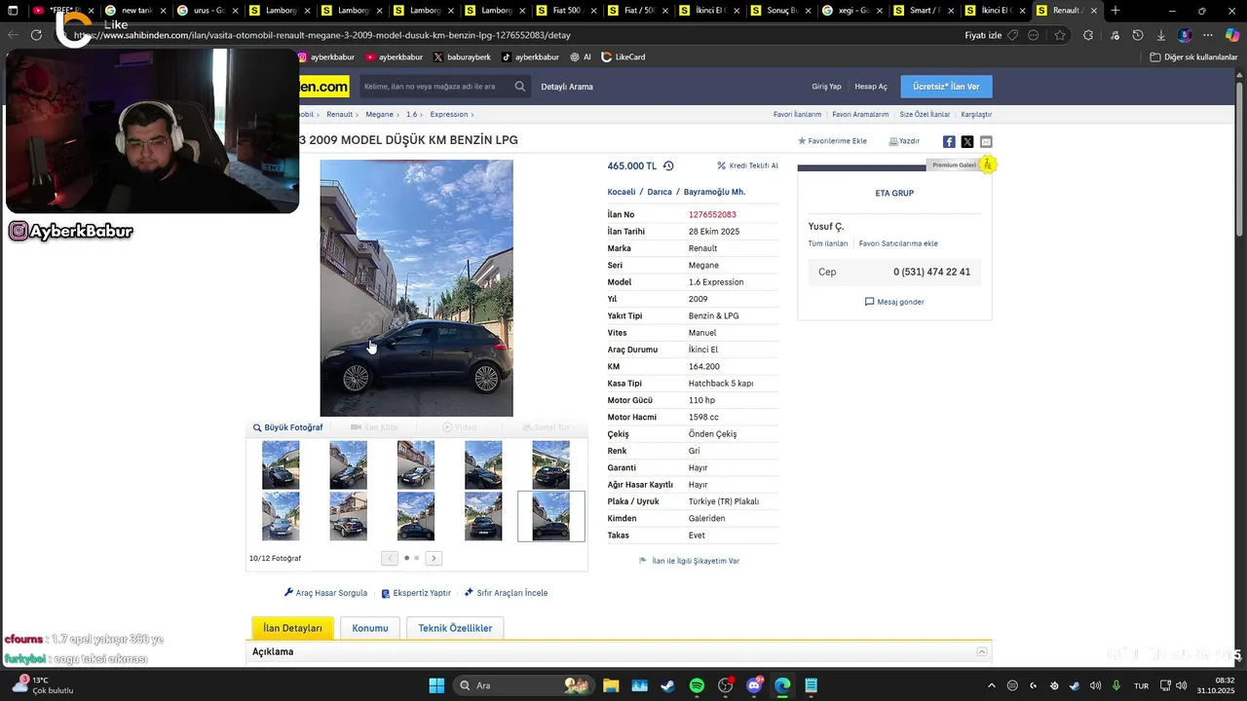
Task: Click the Hesap Aç link
Action: pyautogui.click(x=871, y=87)
